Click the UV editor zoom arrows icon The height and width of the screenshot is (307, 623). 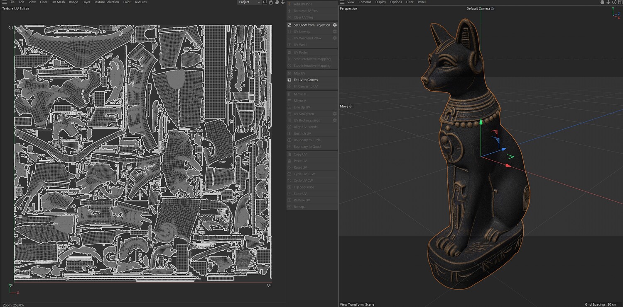pos(283,2)
